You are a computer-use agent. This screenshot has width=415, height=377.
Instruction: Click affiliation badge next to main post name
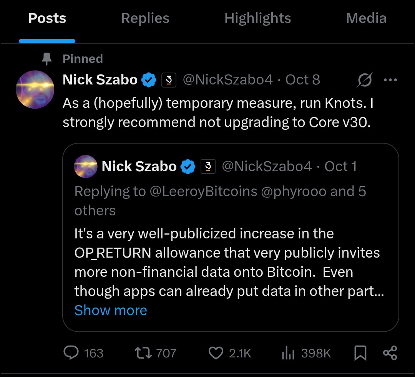coord(169,80)
